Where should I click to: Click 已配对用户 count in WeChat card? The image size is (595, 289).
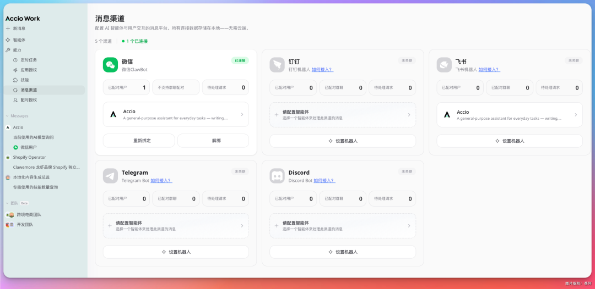126,87
